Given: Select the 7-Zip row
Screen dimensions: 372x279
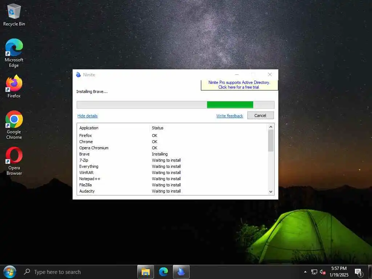Looking at the screenshot, I should 173,160.
